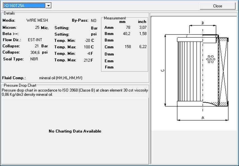The height and width of the screenshot is (166, 239).
Task: Select the mineral oil fluid compatibility text
Action: tap(61, 78)
